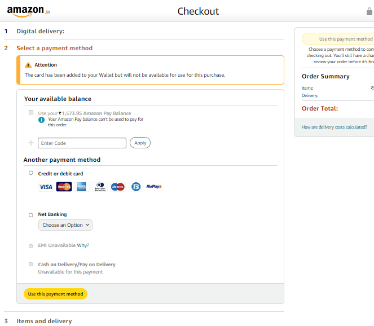The height and width of the screenshot is (326, 374).
Task: Click the Amazon Pay balance info icon
Action: (x=41, y=120)
